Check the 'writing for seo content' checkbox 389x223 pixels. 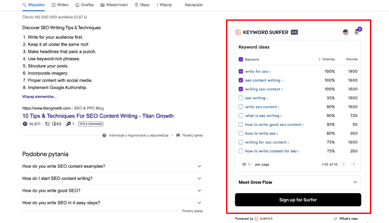pyautogui.click(x=241, y=142)
